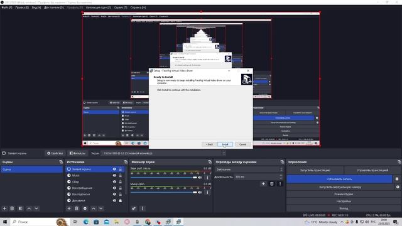The width and height of the screenshot is (402, 226).
Task: Click the Windows taskbar search box
Action: pos(40,222)
